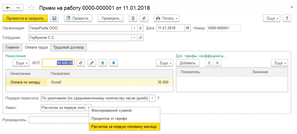Expand the Сотрудник dropdown list
The image size is (297, 134).
[134, 38]
